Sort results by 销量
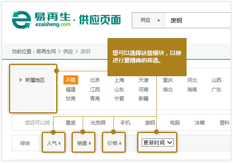Screen dimensions: 233x163 (x=84, y=143)
